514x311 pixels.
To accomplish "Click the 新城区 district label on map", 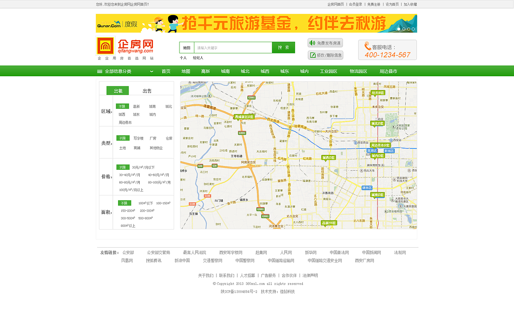I will [x=389, y=151].
